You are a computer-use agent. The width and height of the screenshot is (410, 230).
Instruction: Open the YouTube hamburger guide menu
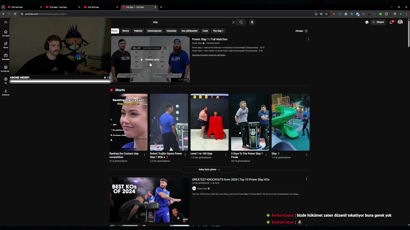pyautogui.click(x=5, y=22)
